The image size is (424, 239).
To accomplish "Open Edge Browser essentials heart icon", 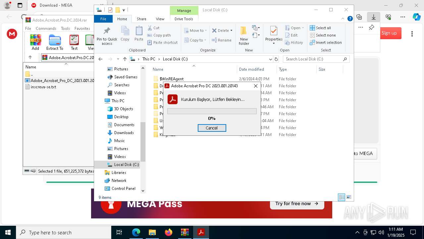I will (x=388, y=17).
